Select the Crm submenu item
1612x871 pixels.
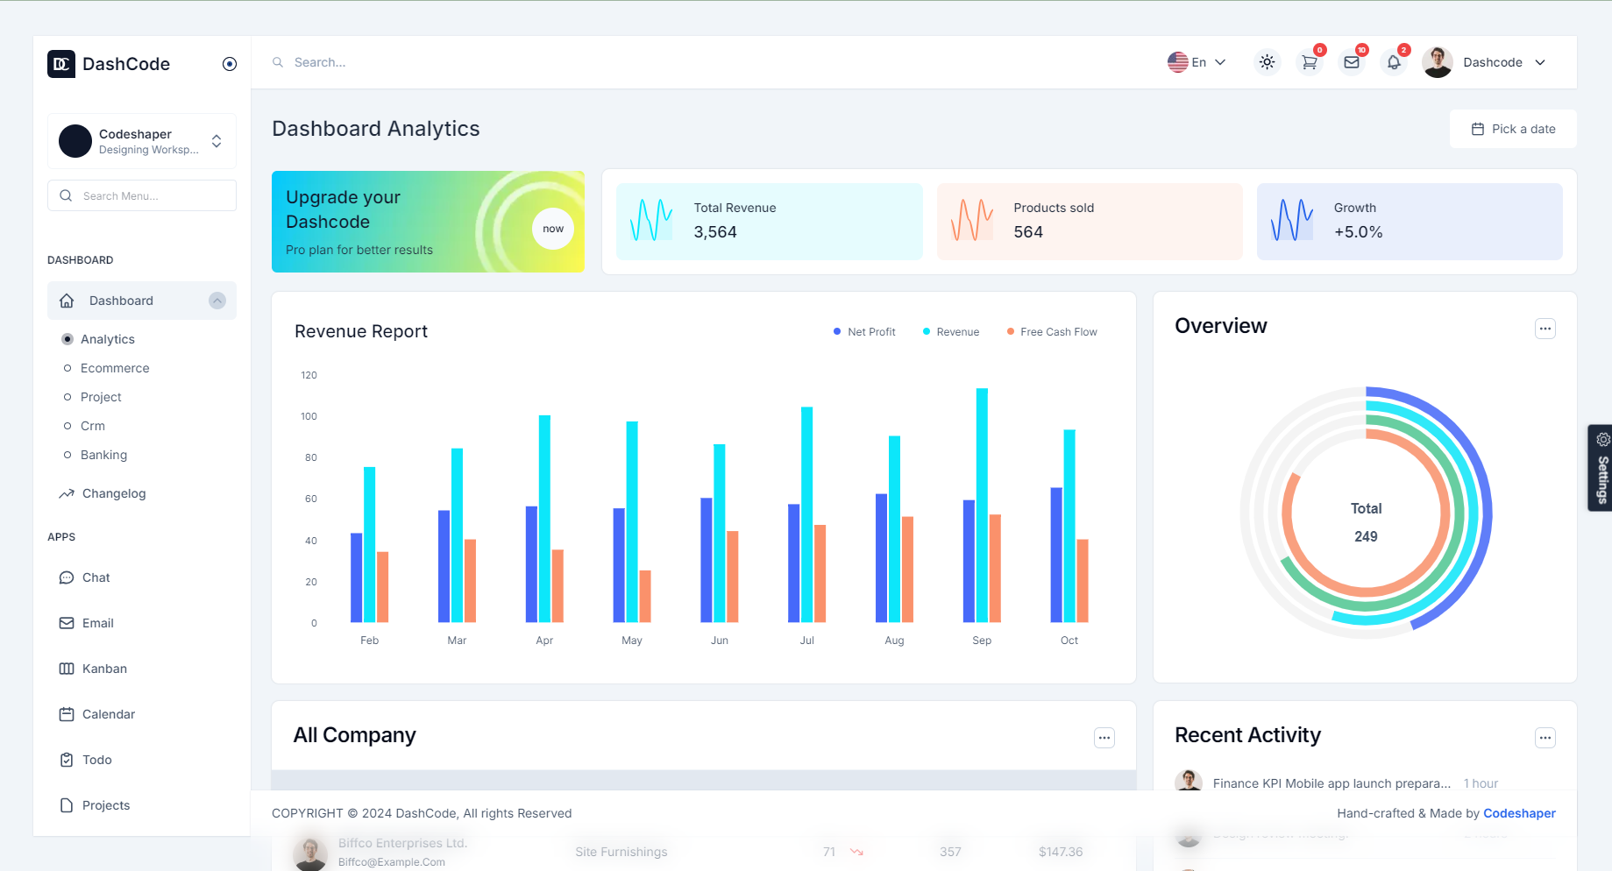point(93,426)
